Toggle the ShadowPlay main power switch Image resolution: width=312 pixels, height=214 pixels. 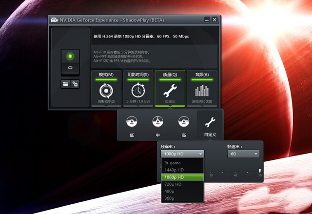tap(70, 62)
